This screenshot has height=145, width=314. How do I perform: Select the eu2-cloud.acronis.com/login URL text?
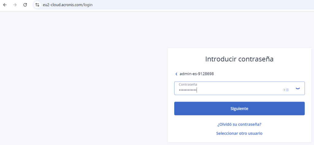[67, 5]
